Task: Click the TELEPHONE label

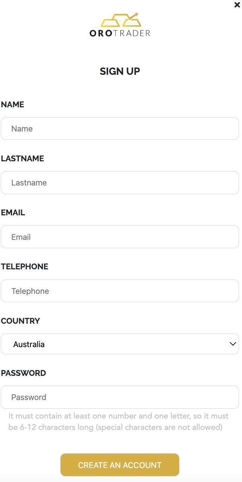Action: pyautogui.click(x=25, y=267)
